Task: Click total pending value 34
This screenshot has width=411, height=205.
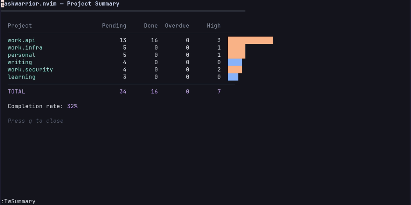Action: pyautogui.click(x=123, y=92)
